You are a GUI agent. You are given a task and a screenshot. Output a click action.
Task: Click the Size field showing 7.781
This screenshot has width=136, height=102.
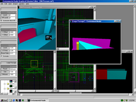[x=13, y=72]
